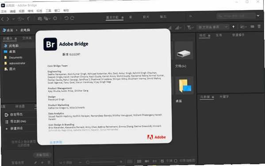Click the delete trash icon in toolbar
Viewport: 265px width, 166px height.
click(259, 26)
